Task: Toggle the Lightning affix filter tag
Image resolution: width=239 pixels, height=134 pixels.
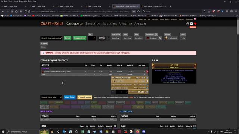Action: pyautogui.click(x=140, y=103)
